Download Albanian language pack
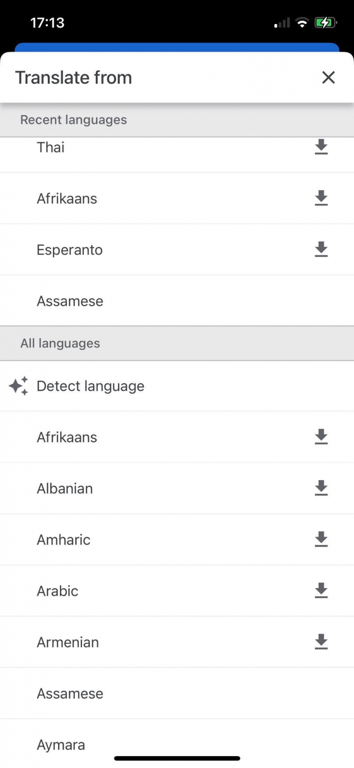 pos(321,488)
